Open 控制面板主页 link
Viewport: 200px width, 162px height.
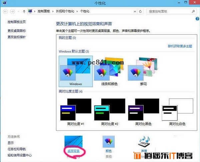(17, 22)
